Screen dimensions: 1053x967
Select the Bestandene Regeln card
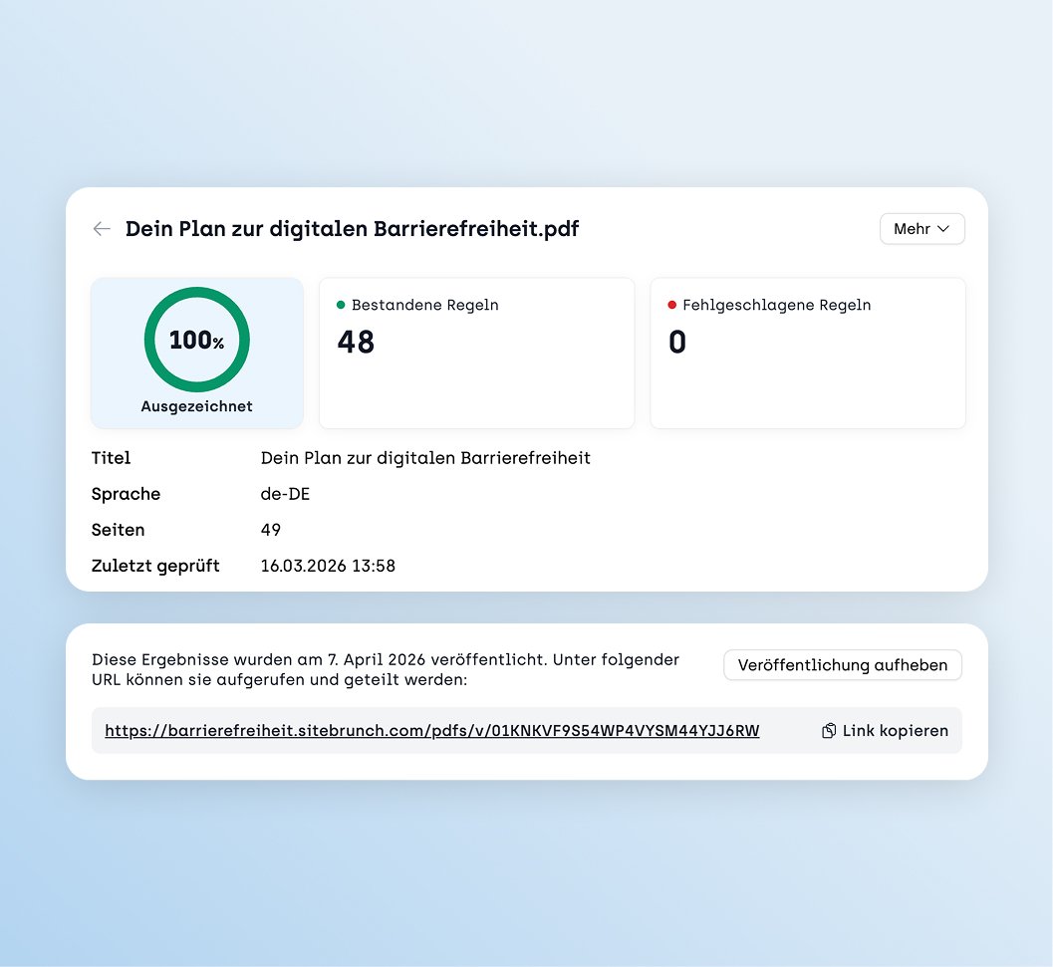point(476,353)
